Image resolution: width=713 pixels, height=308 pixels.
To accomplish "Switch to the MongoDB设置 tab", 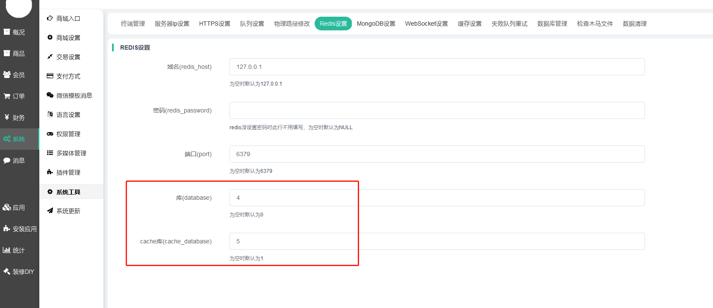I will click(376, 24).
